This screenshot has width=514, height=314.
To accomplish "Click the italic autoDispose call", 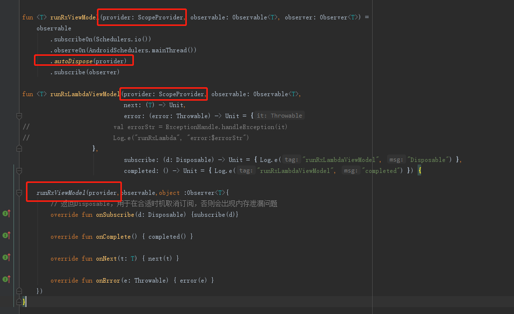I will pos(73,61).
